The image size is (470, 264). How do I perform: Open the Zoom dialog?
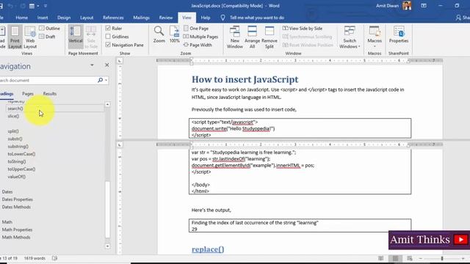point(159,34)
